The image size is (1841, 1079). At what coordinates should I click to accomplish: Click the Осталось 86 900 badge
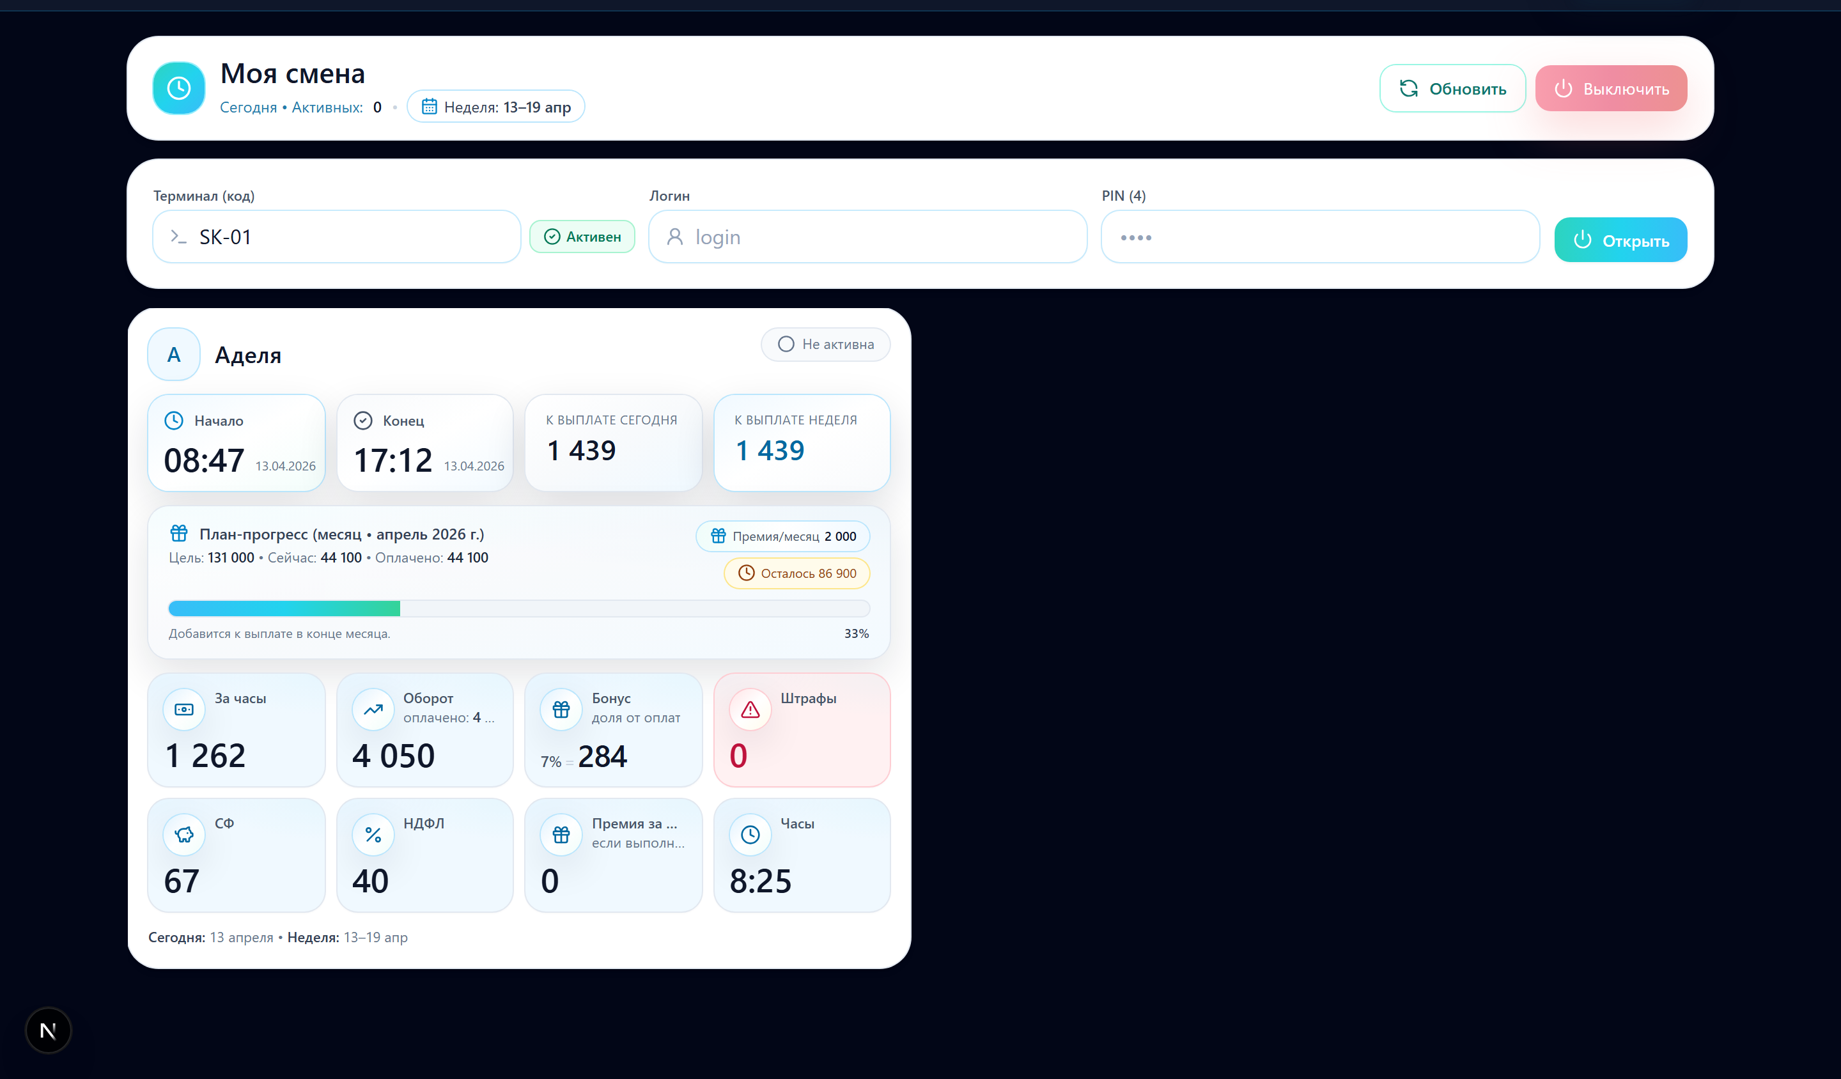[x=796, y=573]
